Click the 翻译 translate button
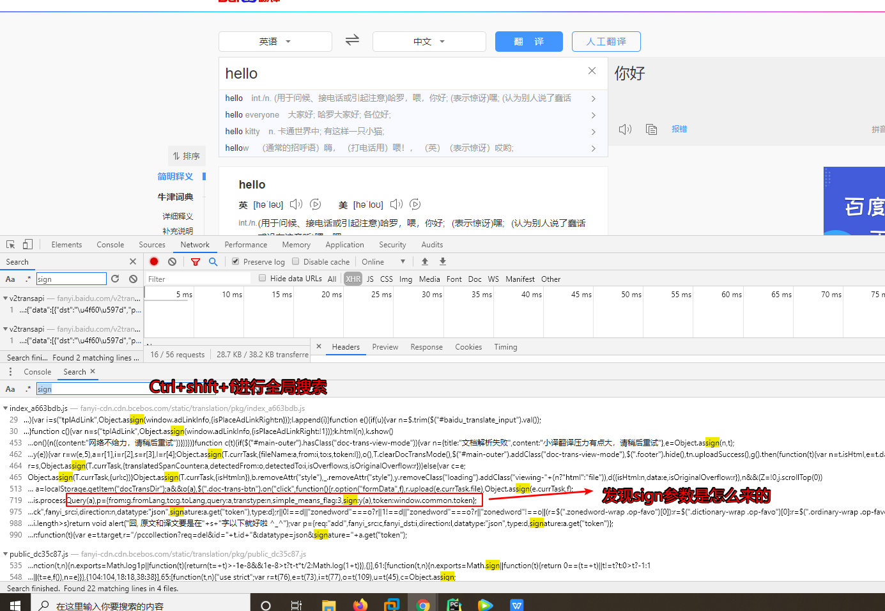The width and height of the screenshot is (885, 611). 528,41
